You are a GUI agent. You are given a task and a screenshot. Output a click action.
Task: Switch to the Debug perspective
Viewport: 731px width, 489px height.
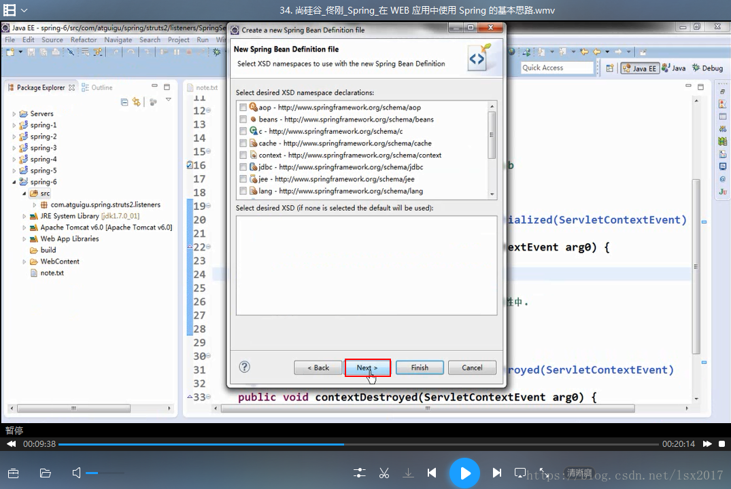tap(707, 68)
